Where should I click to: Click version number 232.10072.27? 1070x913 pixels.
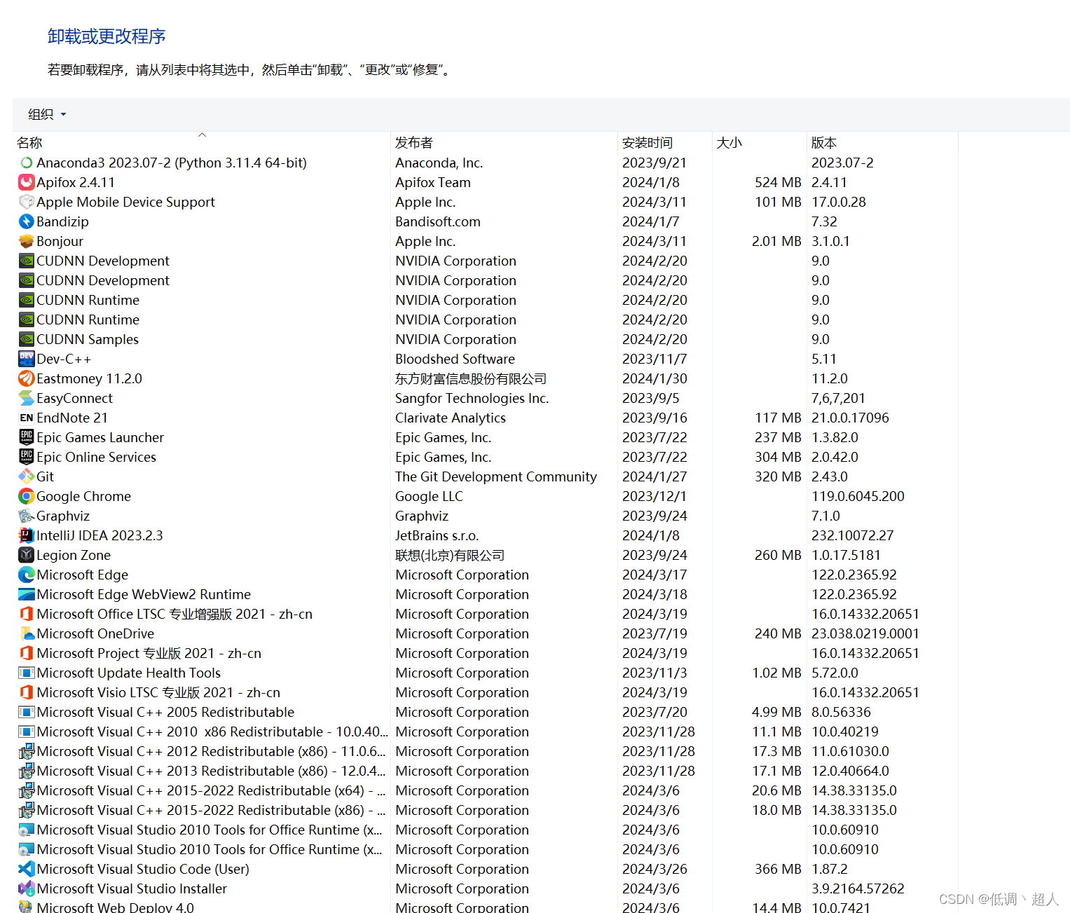pos(853,535)
